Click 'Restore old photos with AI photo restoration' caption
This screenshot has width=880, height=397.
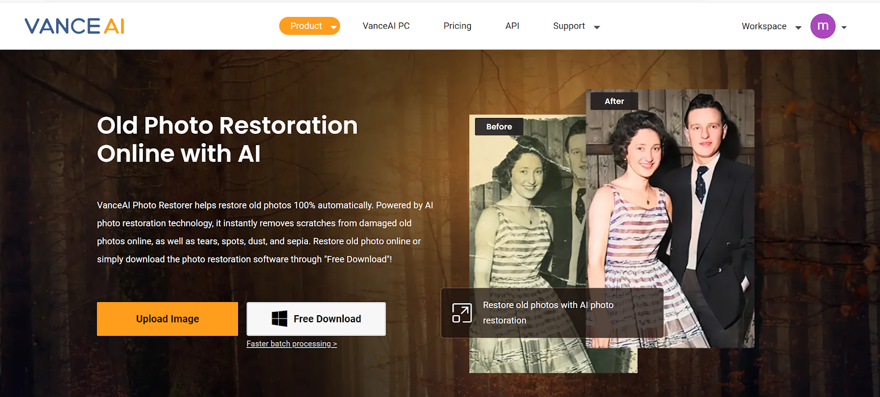click(548, 312)
